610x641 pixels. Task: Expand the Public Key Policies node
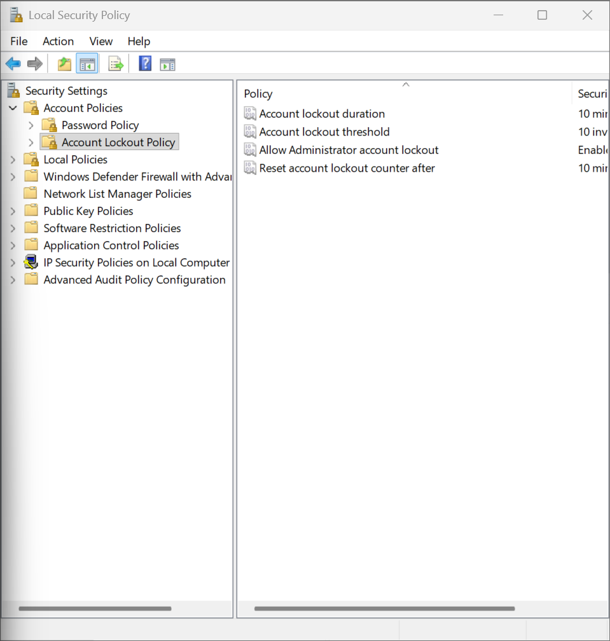click(x=13, y=211)
